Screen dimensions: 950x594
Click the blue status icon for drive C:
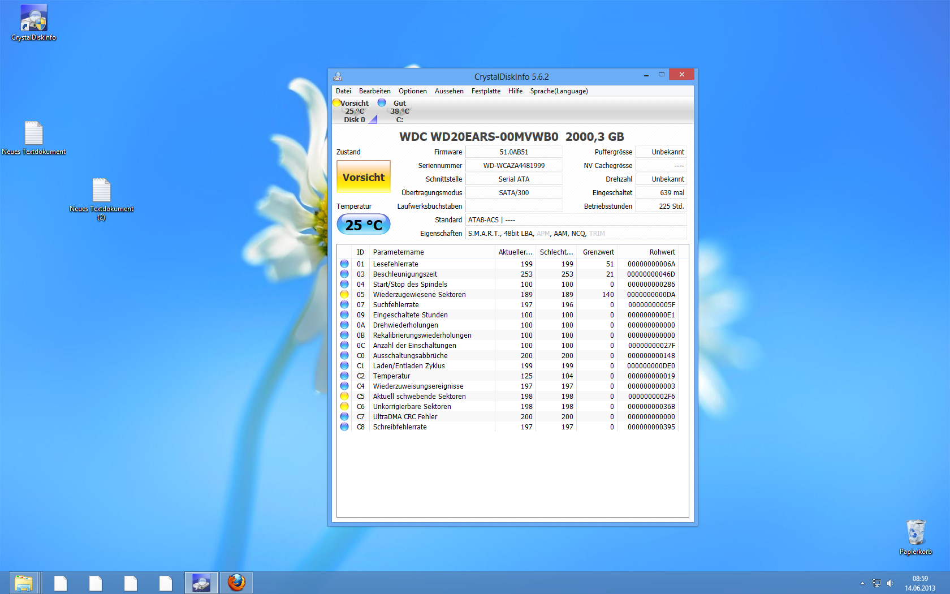(382, 103)
